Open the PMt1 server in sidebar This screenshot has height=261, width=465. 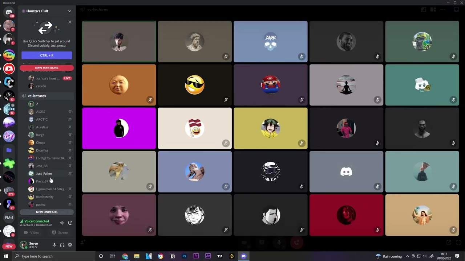click(x=9, y=217)
